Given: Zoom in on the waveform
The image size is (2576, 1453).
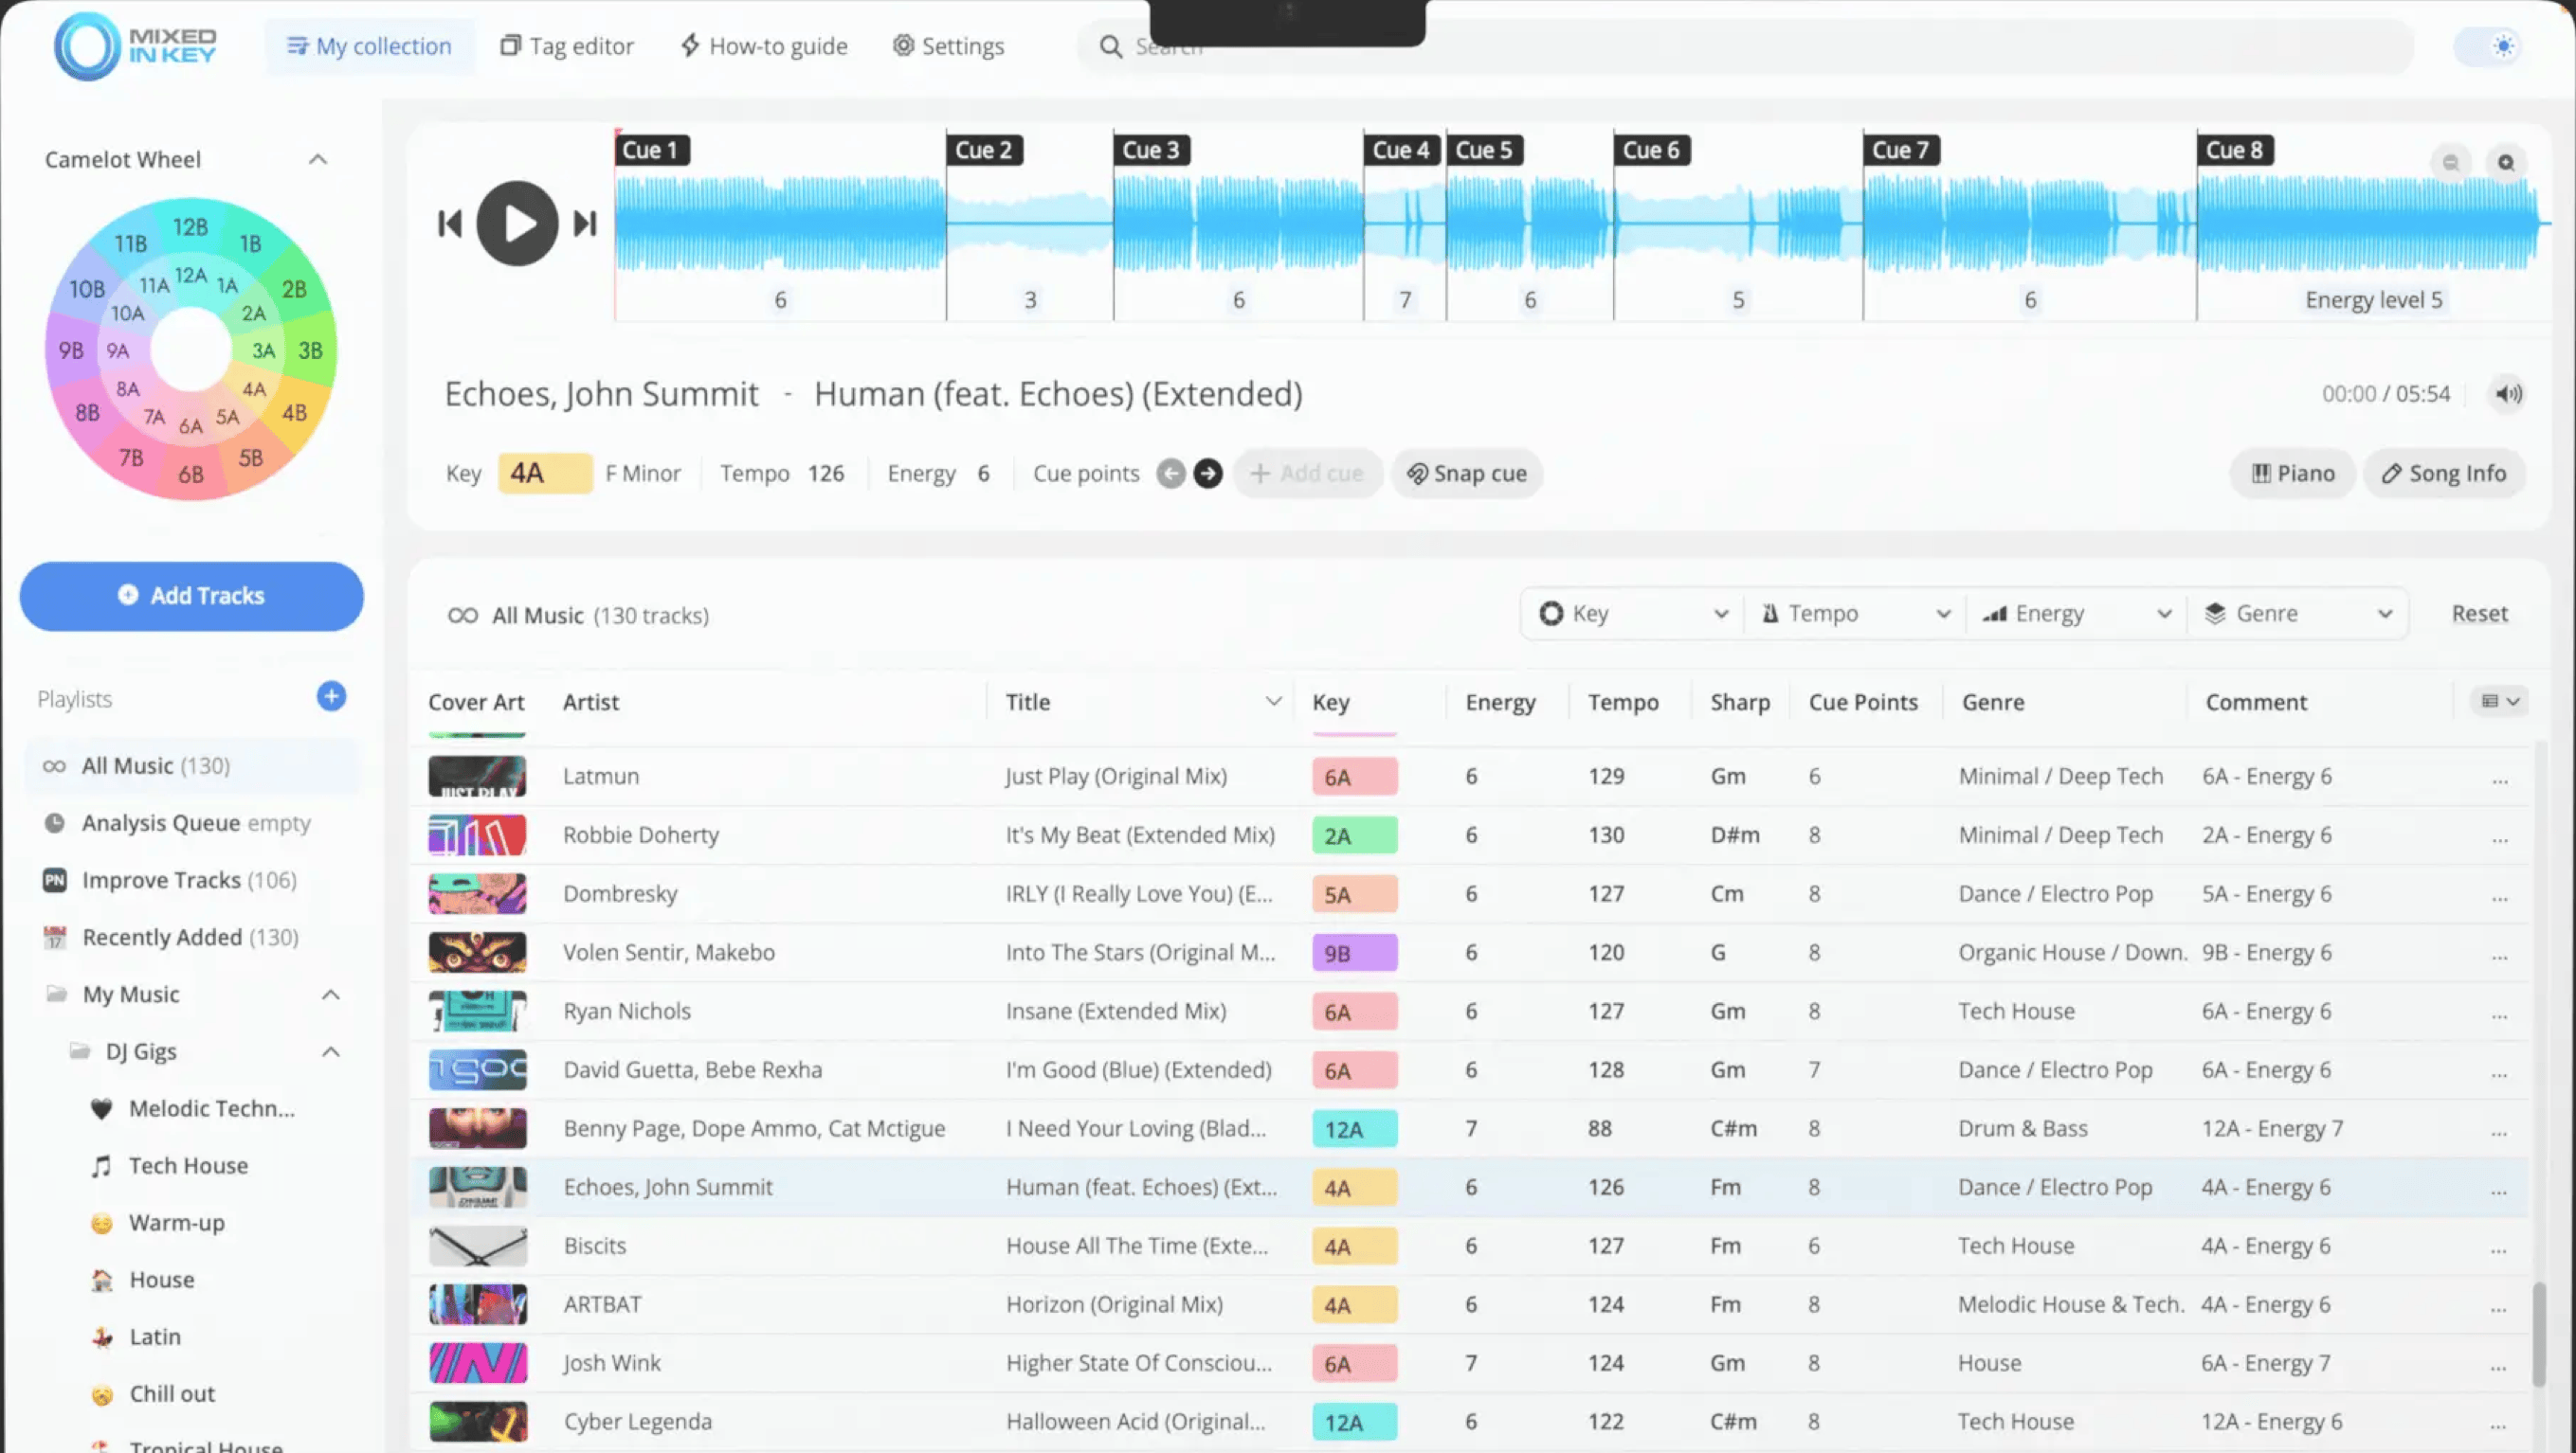Looking at the screenshot, I should pos(2505,162).
